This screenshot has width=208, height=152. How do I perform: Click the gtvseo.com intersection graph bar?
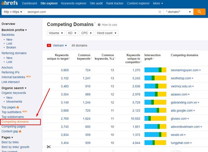tap(155, 118)
